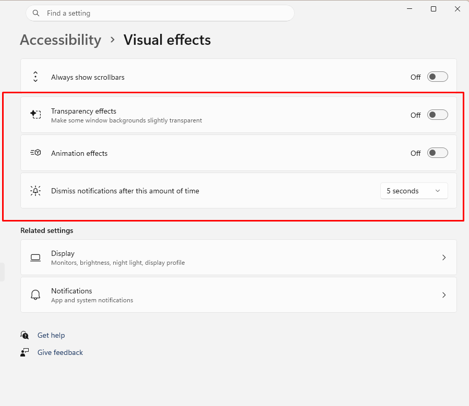
Task: Click the notification dismiss bell icon
Action: coord(35,191)
